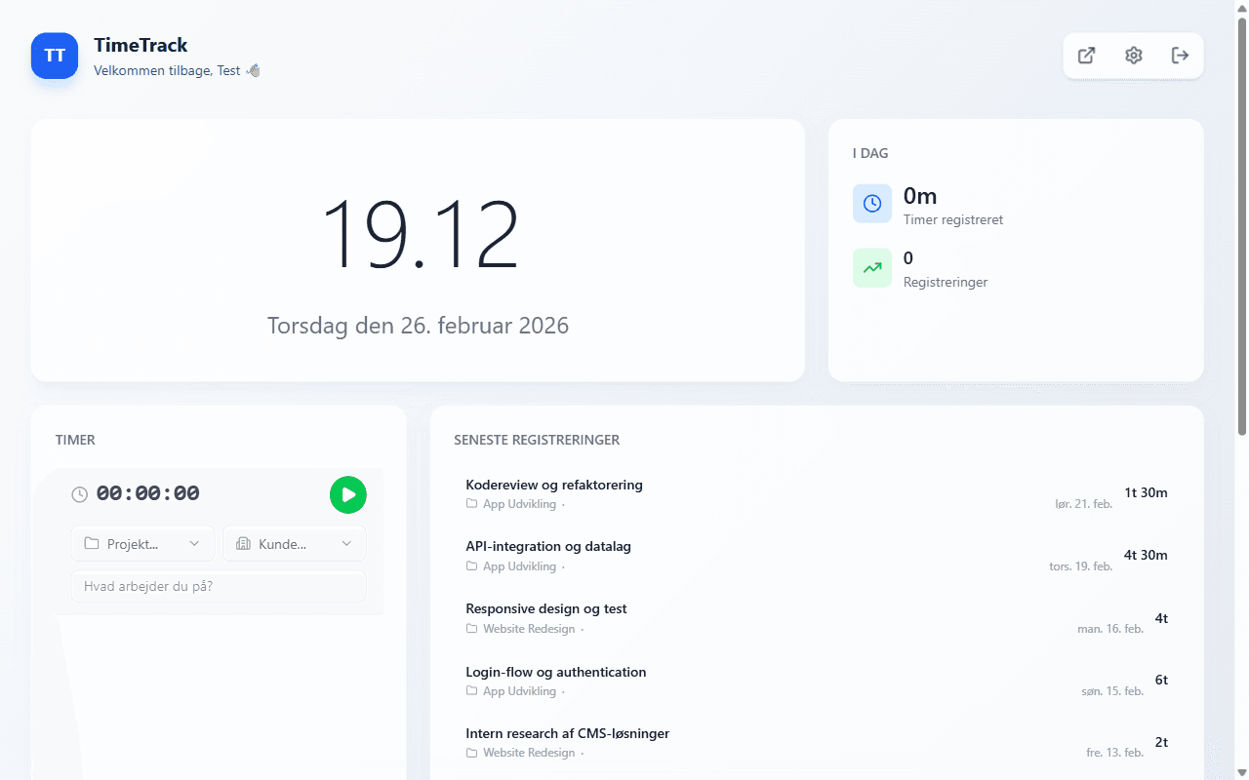Click the 0m 'Timer registreret' value
The image size is (1249, 780).
(920, 196)
